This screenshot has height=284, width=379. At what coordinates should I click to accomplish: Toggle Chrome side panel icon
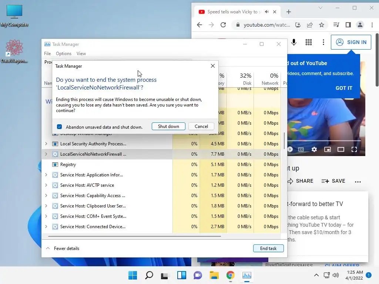[x=348, y=25]
